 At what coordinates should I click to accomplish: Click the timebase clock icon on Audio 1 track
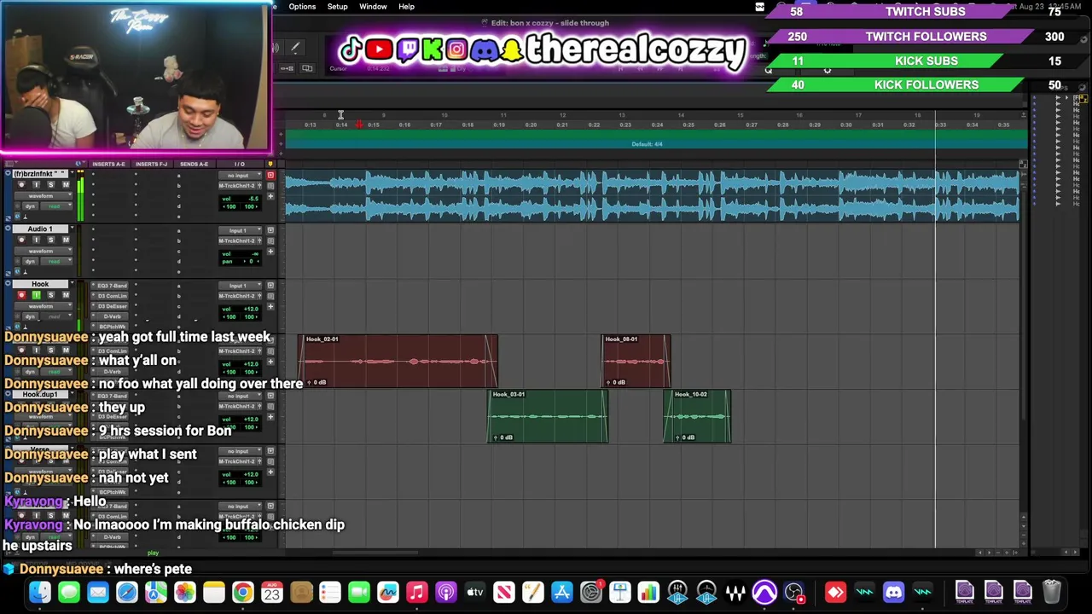(x=17, y=271)
